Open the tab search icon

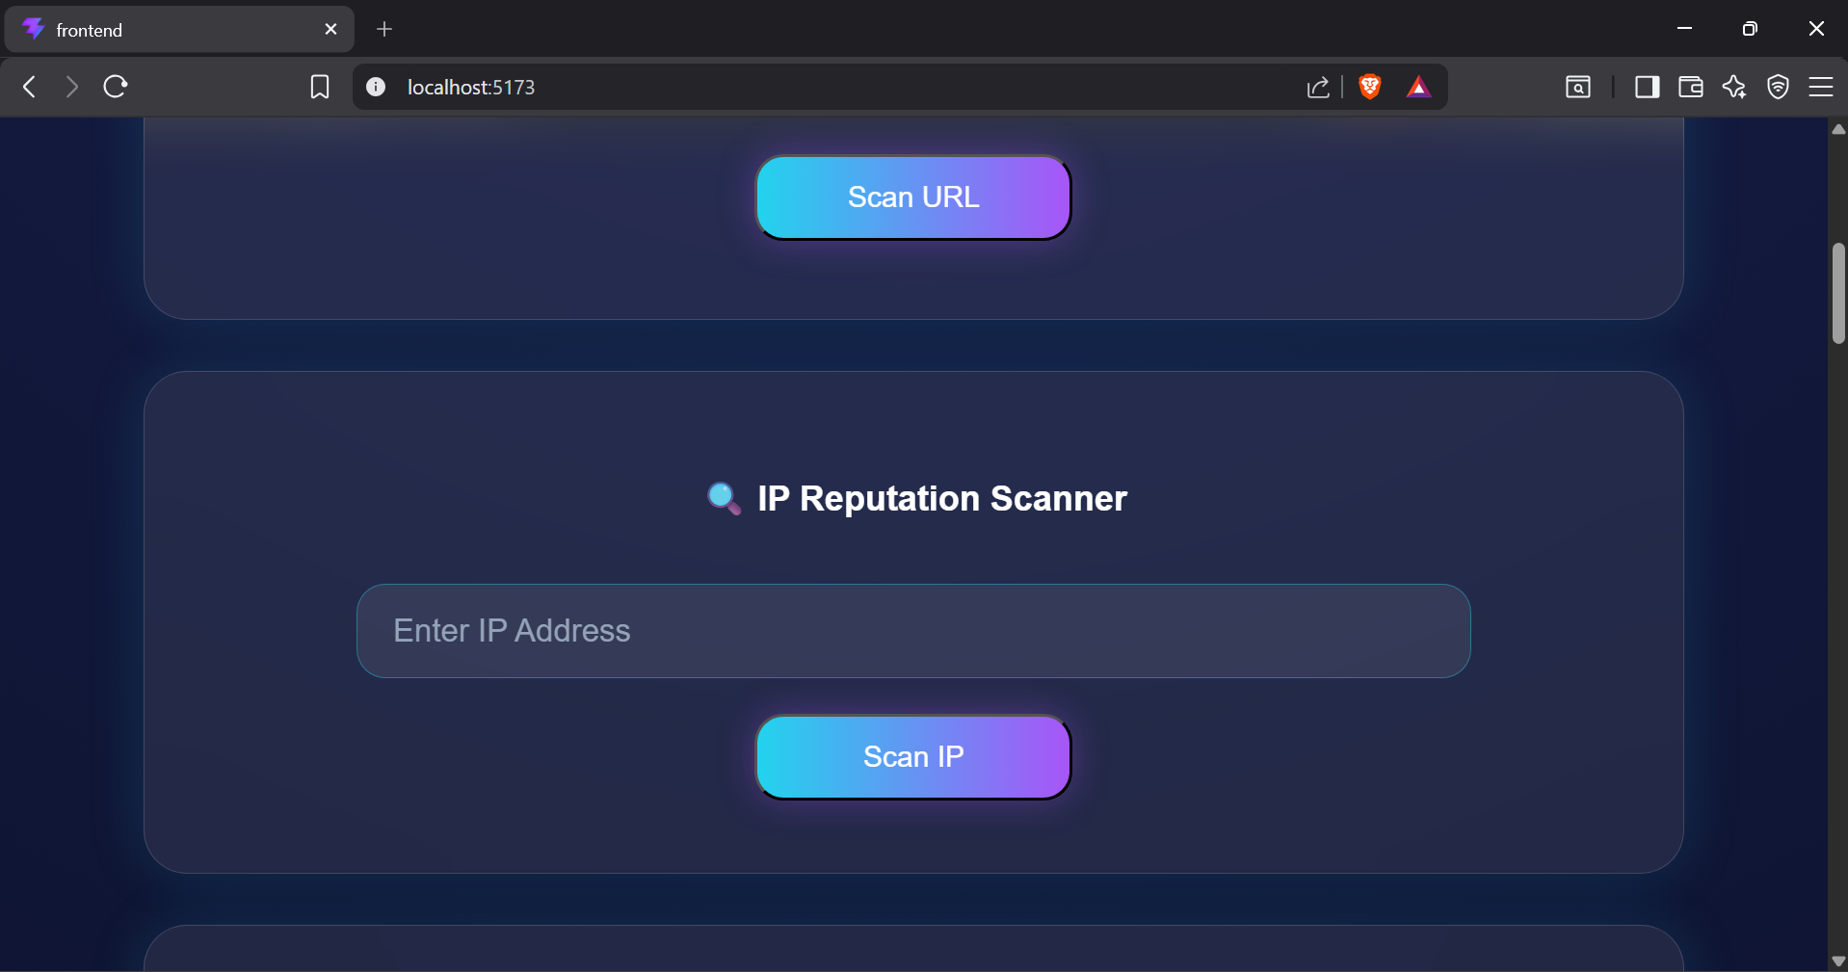1578,87
